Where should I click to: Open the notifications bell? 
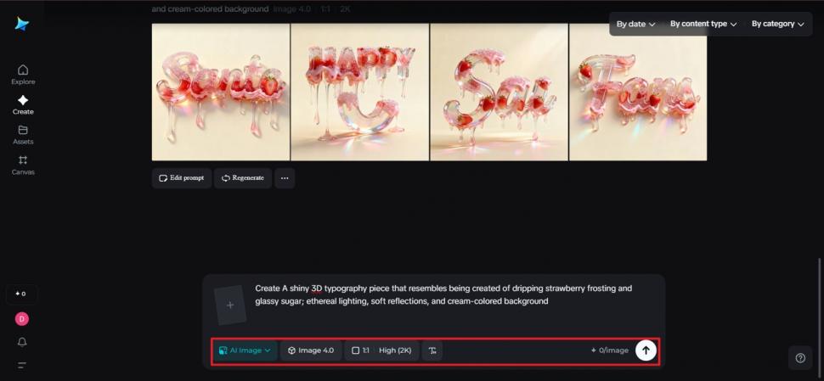(x=22, y=342)
